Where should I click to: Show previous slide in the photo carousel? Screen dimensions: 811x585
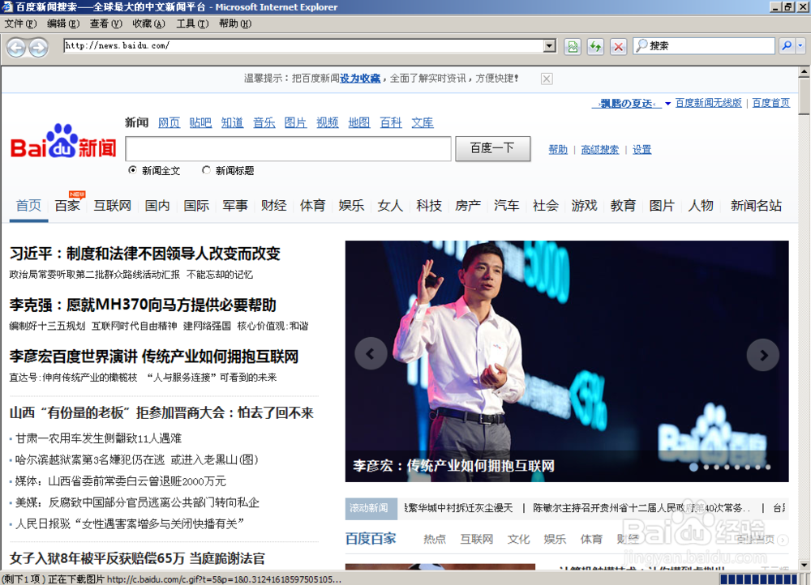click(x=371, y=354)
